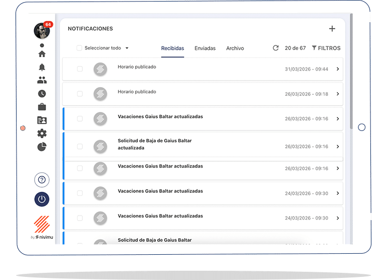Viewport: 388px width, 280px height.
Task: Click the date 31/03/2026 - 09:44
Action: click(306, 69)
